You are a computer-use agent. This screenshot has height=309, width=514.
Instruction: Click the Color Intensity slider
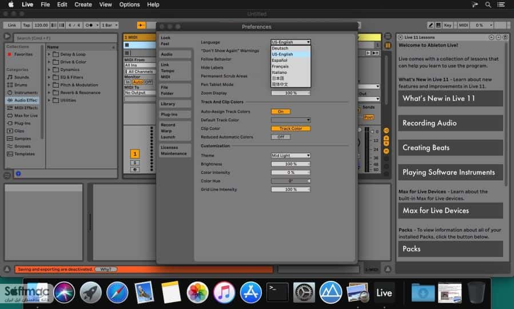tap(291, 173)
